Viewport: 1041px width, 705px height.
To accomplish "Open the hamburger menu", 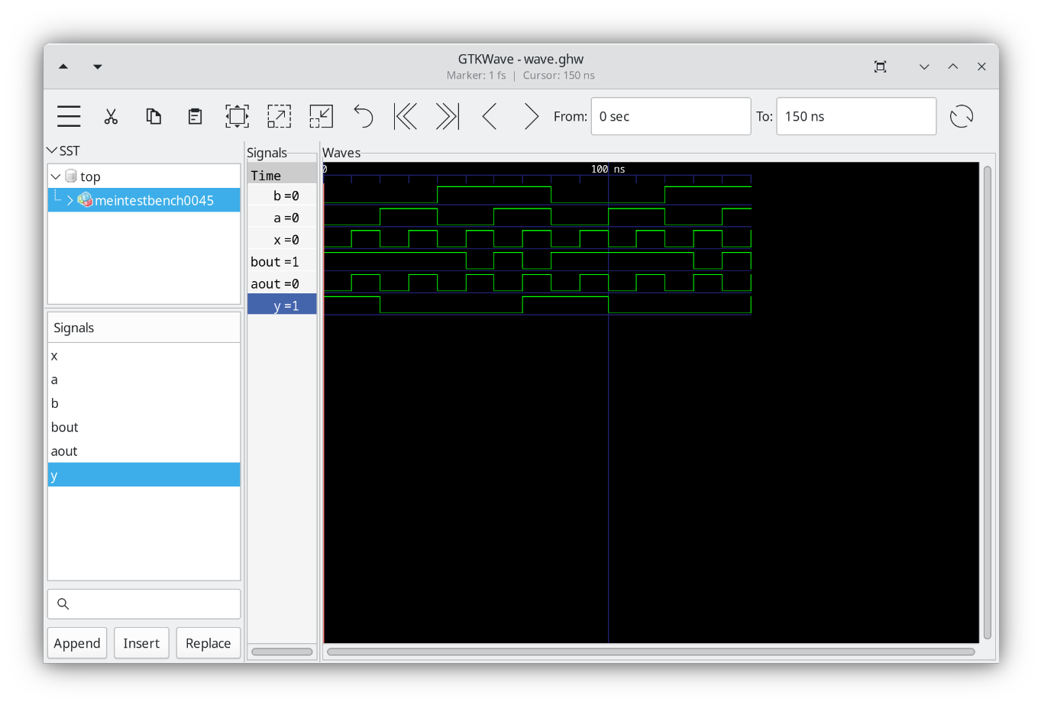I will pyautogui.click(x=68, y=116).
